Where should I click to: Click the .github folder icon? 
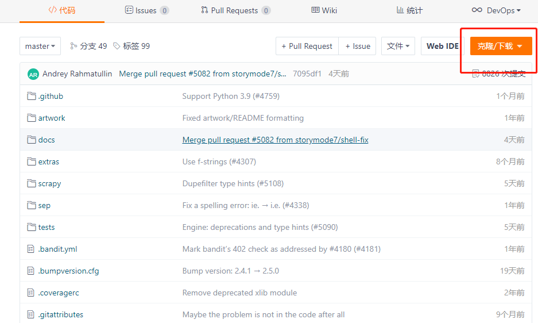click(32, 96)
